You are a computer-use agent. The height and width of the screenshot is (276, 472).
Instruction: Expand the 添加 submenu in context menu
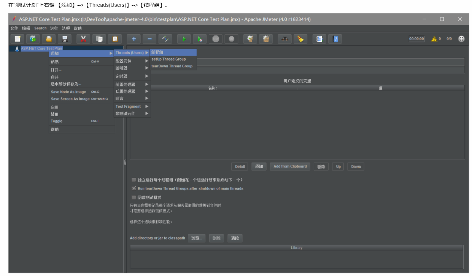coord(81,53)
